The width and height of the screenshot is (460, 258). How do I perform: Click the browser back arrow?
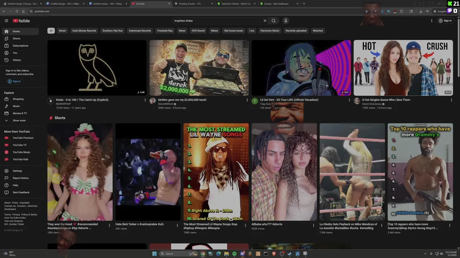[4, 11]
